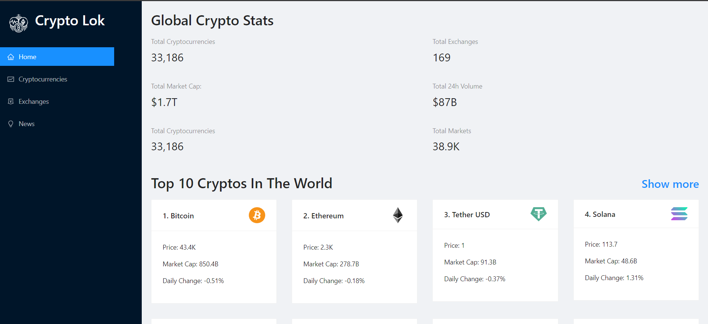Click the Total 24h Volume label
This screenshot has width=708, height=324.
(x=457, y=86)
